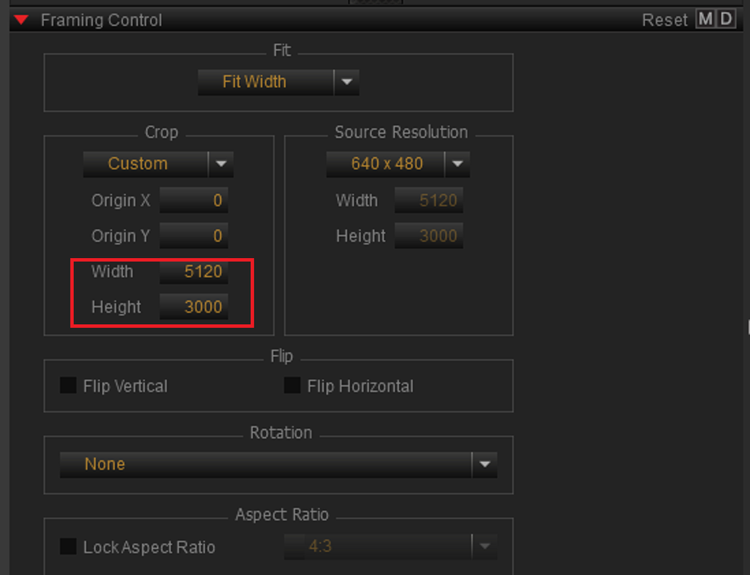Toggle the M button beside Reset
Image resolution: width=750 pixels, height=575 pixels.
(x=705, y=19)
